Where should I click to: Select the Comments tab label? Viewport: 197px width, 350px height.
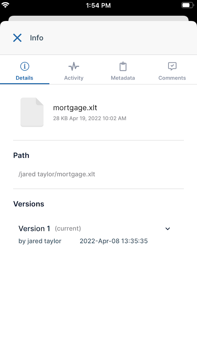pyautogui.click(x=172, y=78)
